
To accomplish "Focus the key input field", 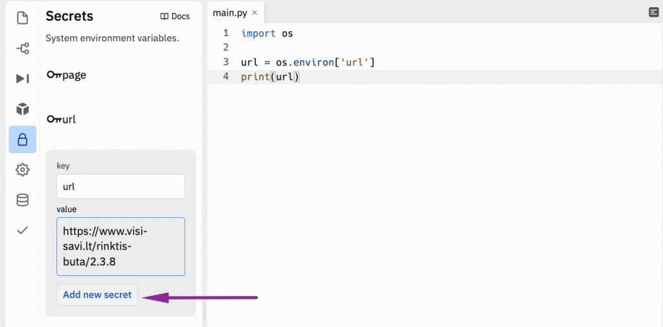I will pyautogui.click(x=120, y=186).
